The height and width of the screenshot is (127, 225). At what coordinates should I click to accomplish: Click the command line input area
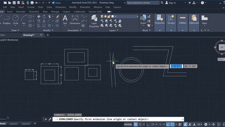click(x=118, y=119)
